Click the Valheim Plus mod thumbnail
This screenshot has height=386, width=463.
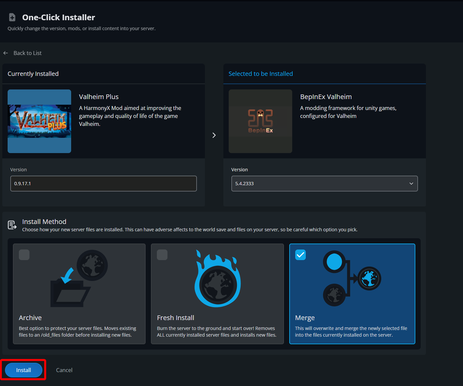39,121
